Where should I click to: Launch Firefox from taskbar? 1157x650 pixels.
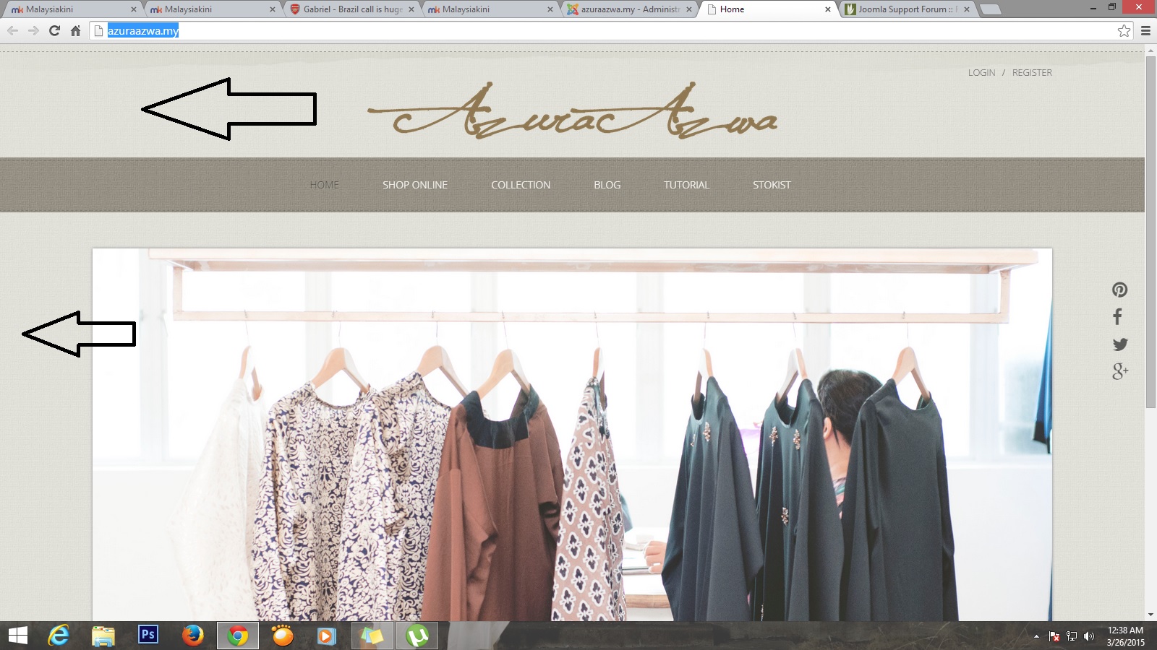tap(192, 636)
